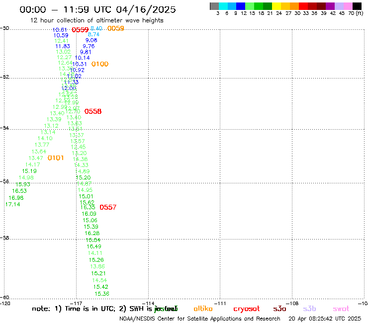Click the cryosat satellite legend label
368x323 pixels.
click(247, 309)
